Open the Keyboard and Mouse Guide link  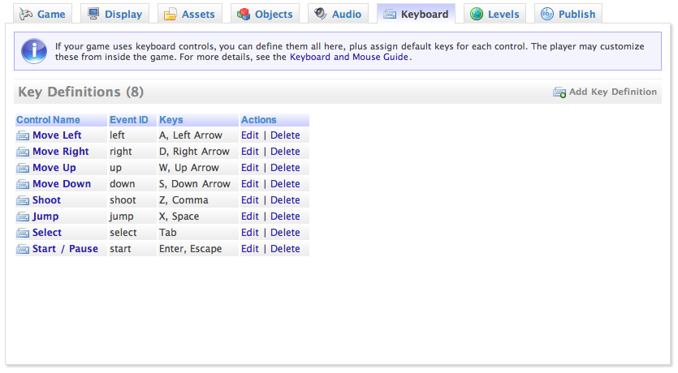(x=349, y=58)
